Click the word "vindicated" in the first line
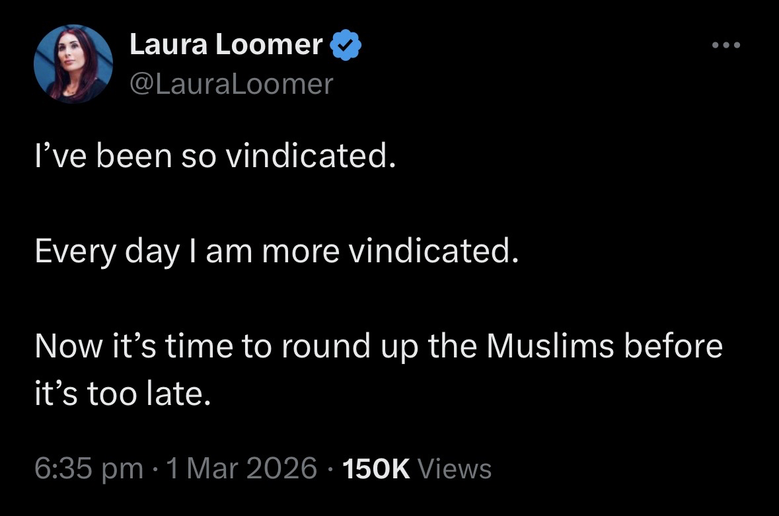 (x=310, y=159)
